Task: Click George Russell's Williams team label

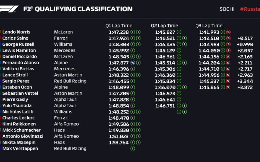Action: (x=63, y=44)
